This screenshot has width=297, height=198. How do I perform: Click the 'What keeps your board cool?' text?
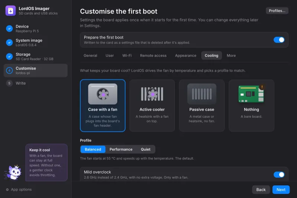pyautogui.click(x=163, y=71)
